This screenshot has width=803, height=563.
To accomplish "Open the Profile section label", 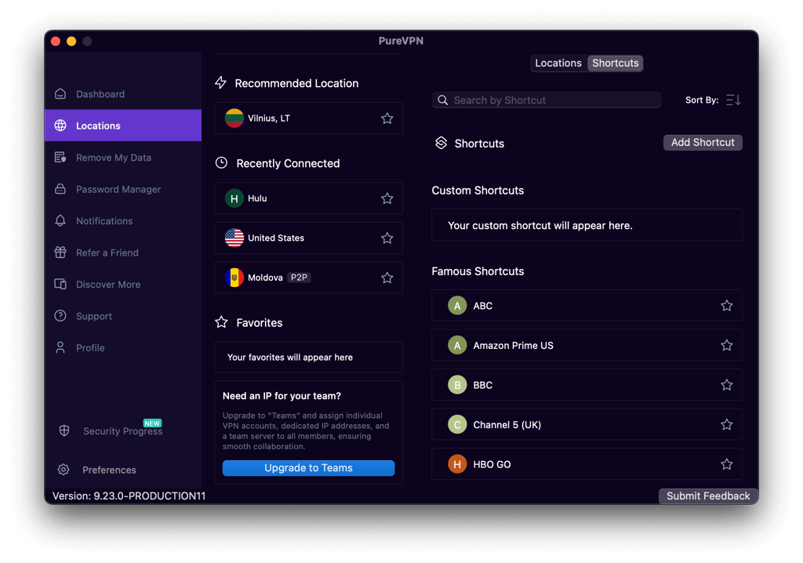I will point(90,348).
